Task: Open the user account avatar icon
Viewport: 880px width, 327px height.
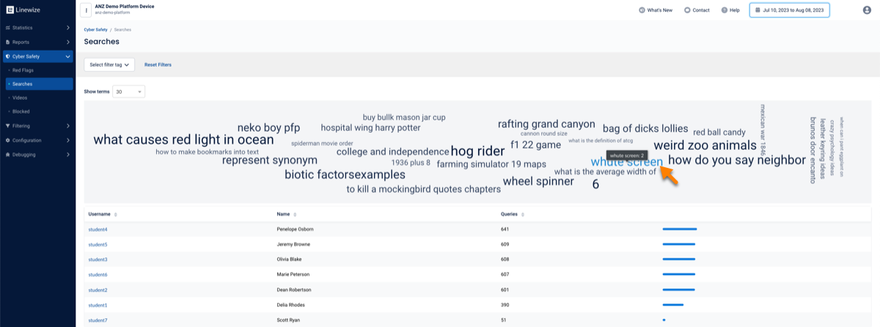Action: (867, 10)
